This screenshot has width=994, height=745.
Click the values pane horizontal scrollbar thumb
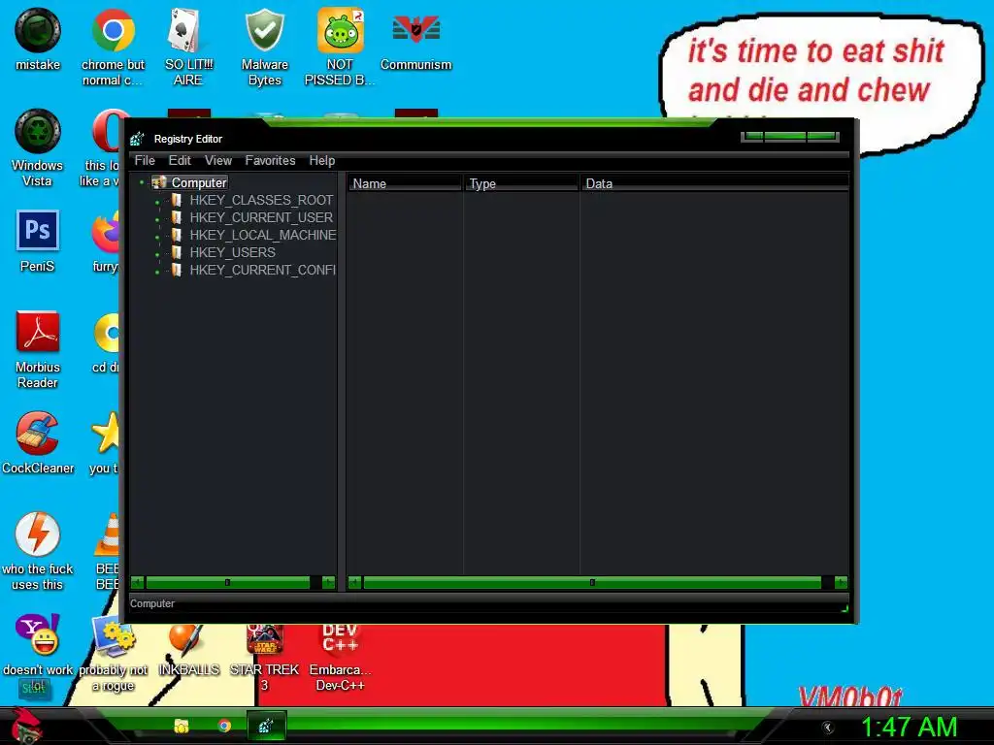(x=592, y=582)
